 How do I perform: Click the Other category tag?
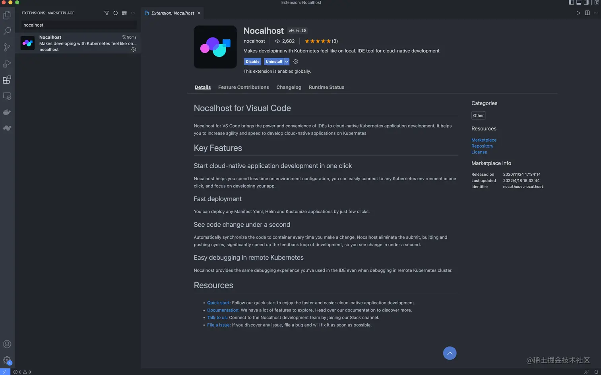tap(478, 116)
